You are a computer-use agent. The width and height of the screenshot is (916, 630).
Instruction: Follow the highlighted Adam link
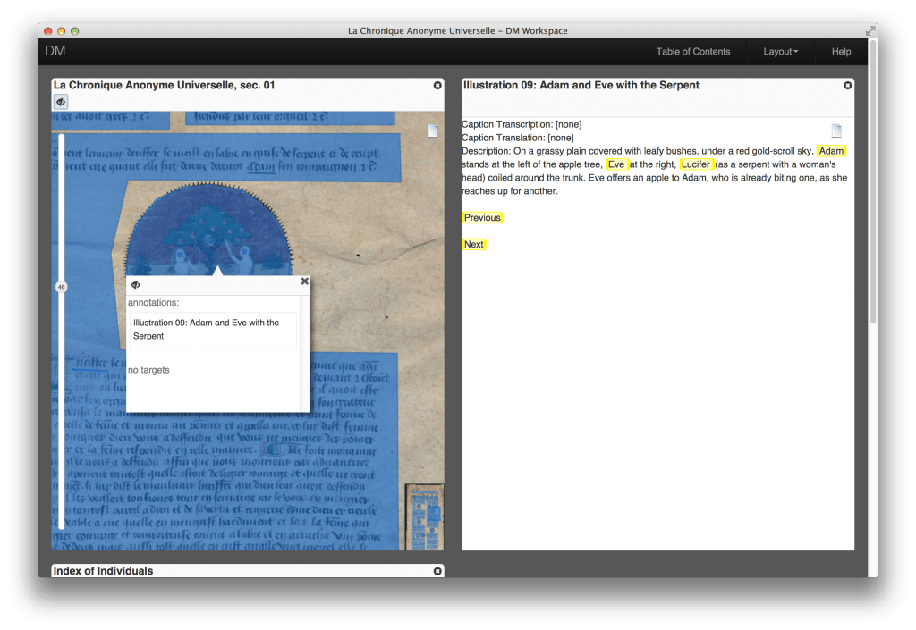[831, 151]
